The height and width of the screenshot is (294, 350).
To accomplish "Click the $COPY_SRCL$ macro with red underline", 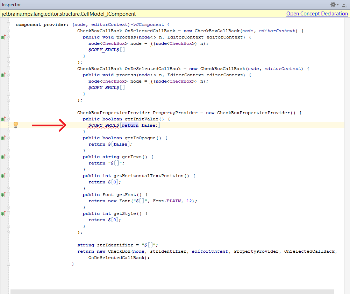I will click(103, 125).
